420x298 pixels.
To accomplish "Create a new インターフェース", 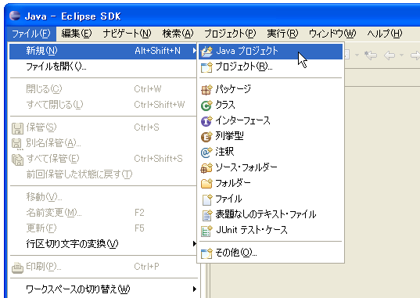I will click(271, 120).
